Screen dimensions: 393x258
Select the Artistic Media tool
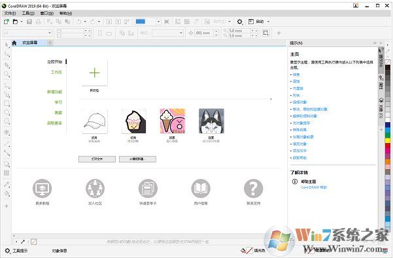tap(7, 95)
